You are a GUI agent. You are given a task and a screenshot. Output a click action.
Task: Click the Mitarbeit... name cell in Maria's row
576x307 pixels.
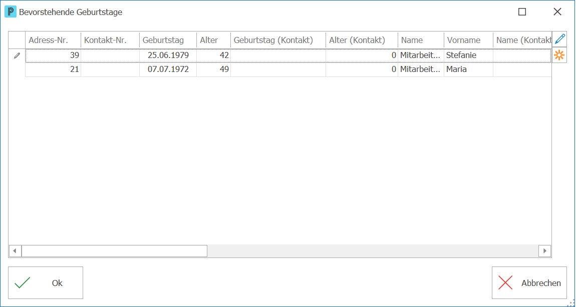[421, 69]
